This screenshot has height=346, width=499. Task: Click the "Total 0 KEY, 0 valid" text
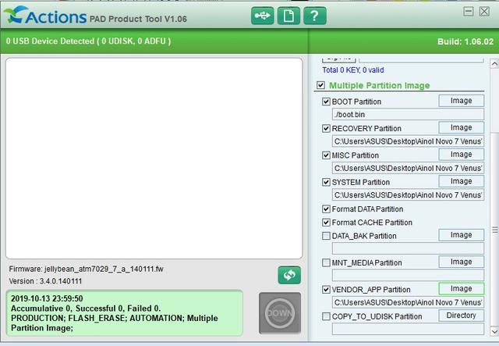(x=353, y=70)
